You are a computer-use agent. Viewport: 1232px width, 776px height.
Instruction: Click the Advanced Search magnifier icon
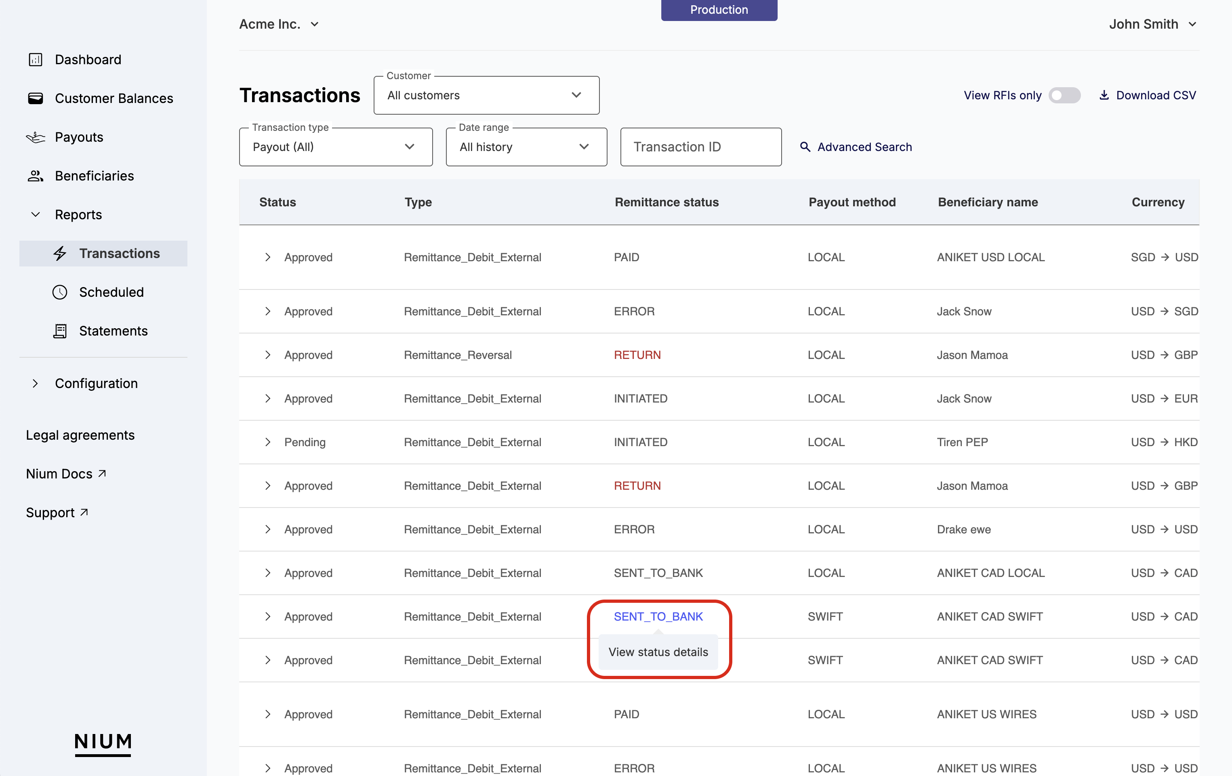click(805, 147)
